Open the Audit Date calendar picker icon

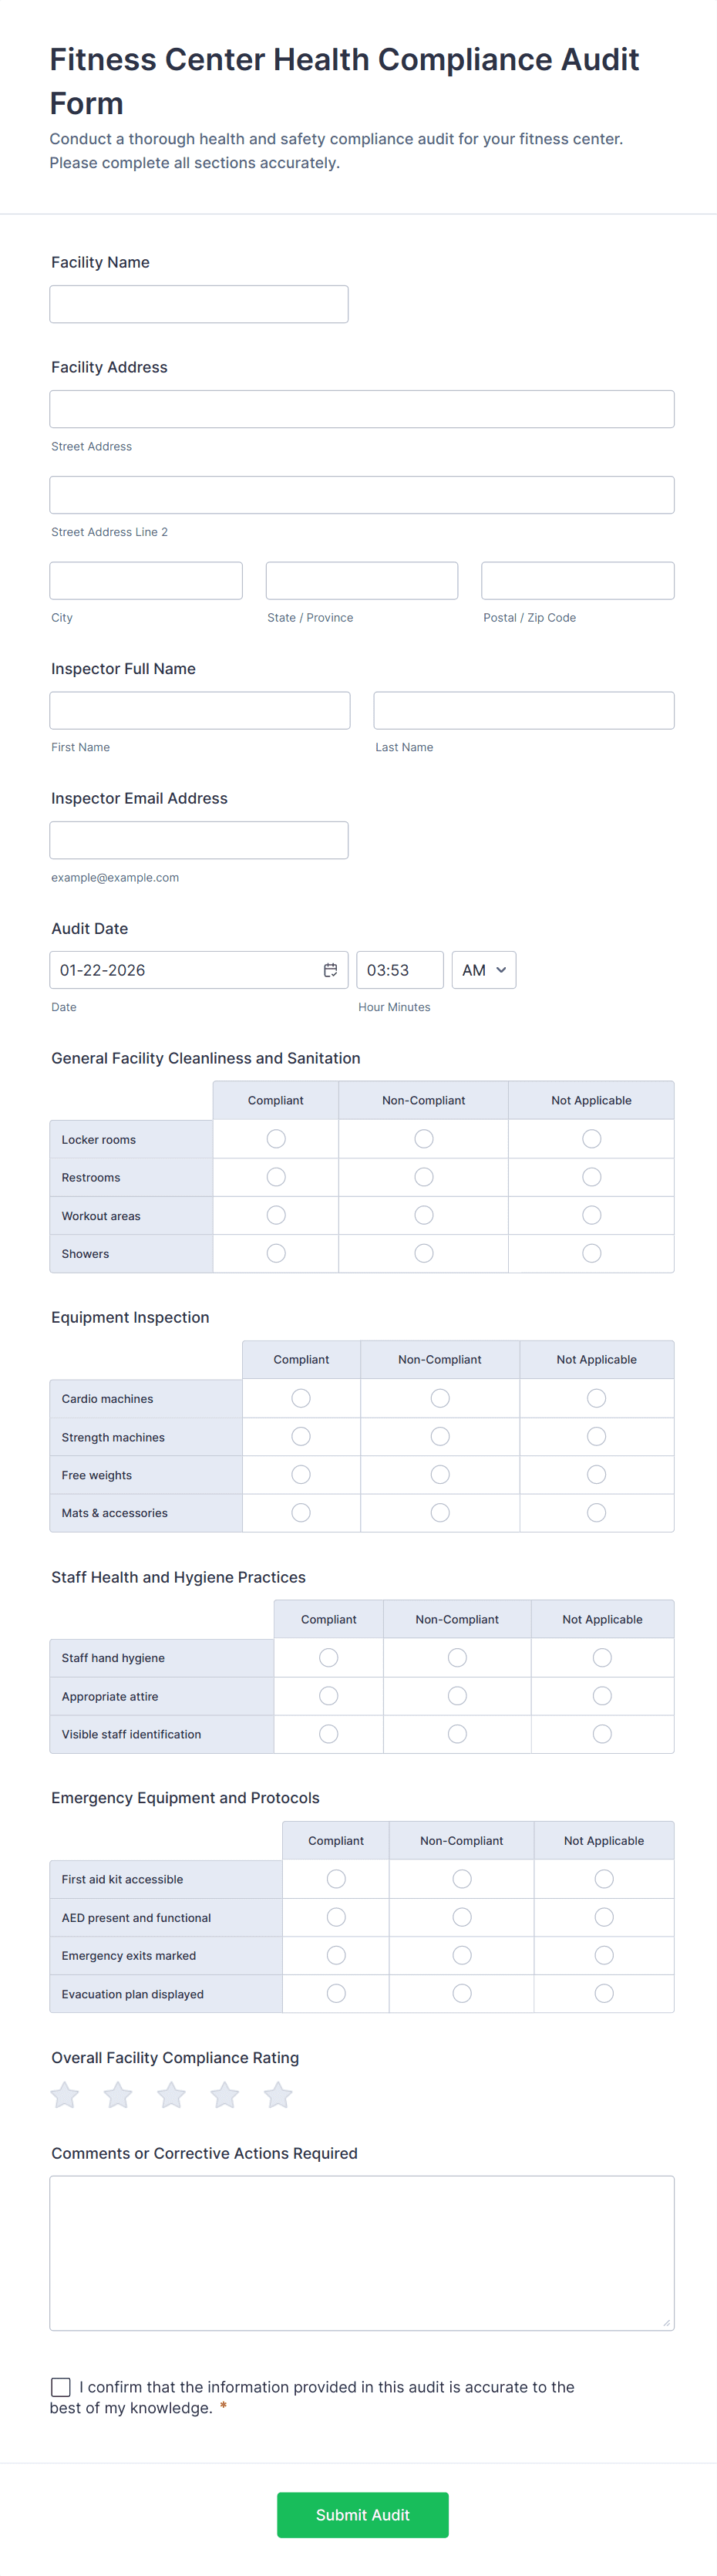click(330, 970)
